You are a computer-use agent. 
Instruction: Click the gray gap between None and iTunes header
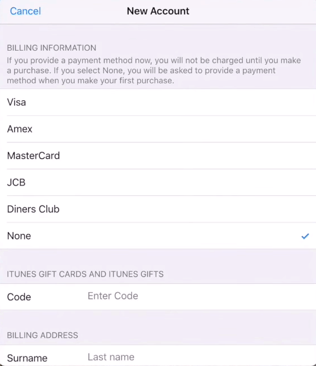[158, 258]
